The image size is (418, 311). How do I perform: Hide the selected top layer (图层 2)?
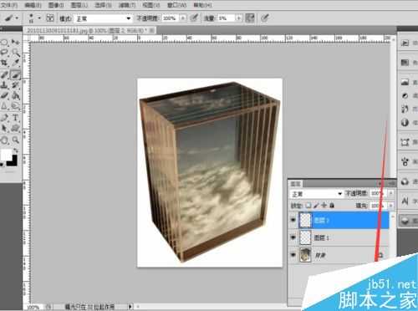[x=293, y=220]
